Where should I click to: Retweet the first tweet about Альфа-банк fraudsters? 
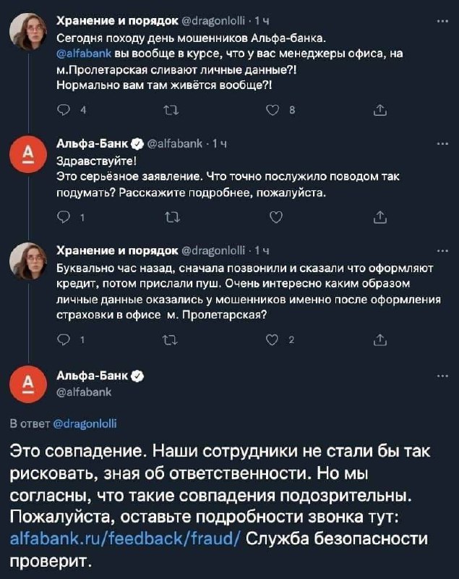[x=171, y=110]
